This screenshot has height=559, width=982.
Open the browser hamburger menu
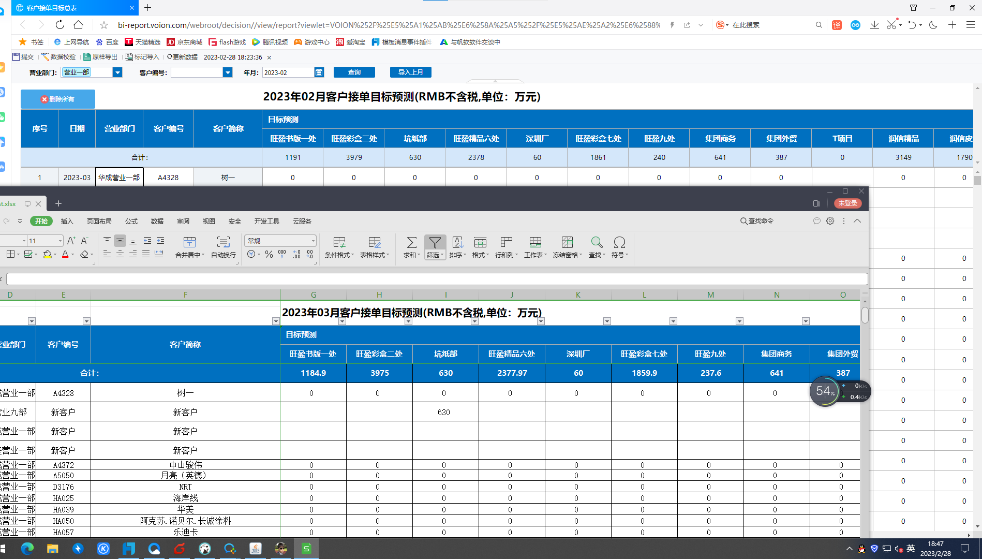(971, 25)
